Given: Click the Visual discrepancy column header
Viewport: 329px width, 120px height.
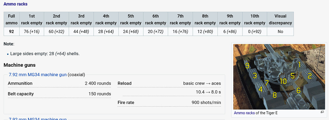Looking at the screenshot, I should point(280,20).
